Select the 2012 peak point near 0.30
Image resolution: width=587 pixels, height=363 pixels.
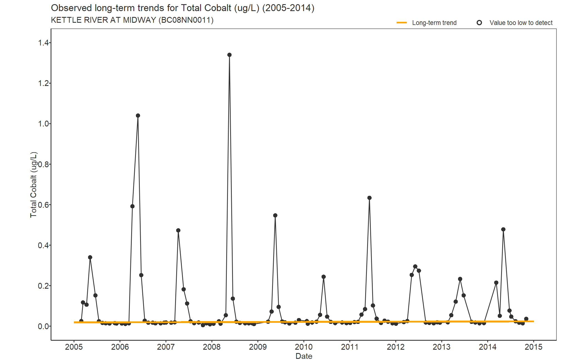click(x=415, y=266)
